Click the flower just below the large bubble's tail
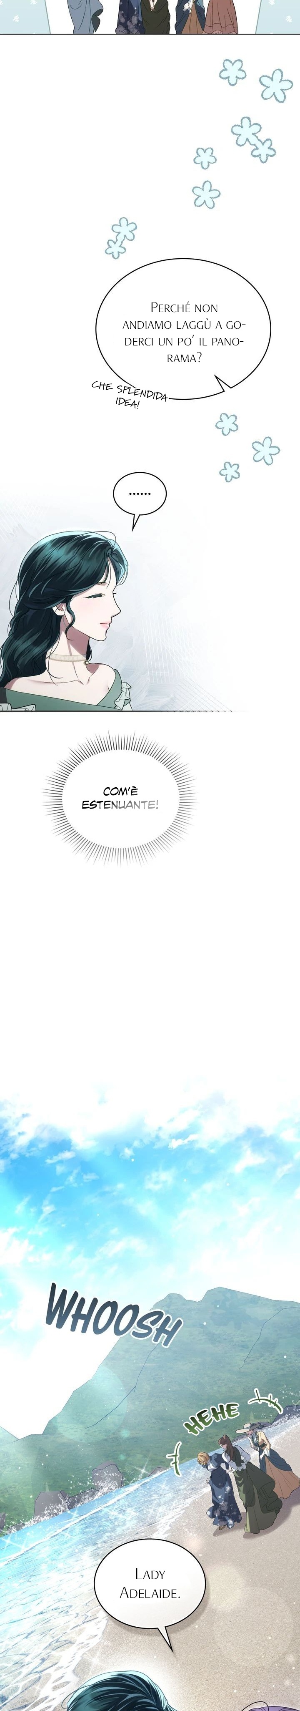300x1711 pixels. 226,423
